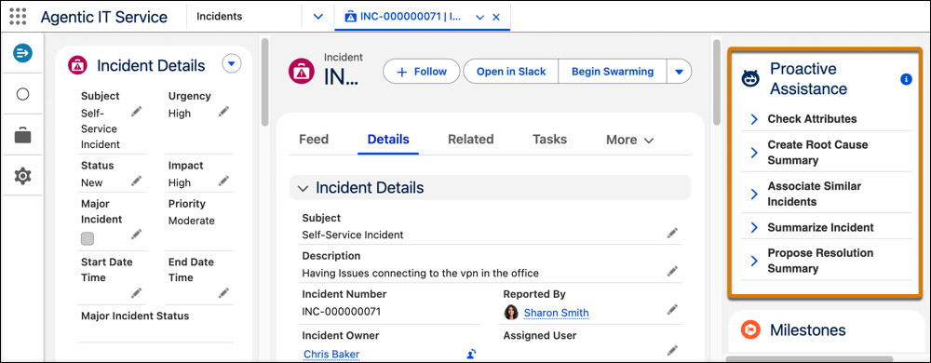
Task: Open the INC-000000071 tab dropdown chevron
Action: point(480,17)
